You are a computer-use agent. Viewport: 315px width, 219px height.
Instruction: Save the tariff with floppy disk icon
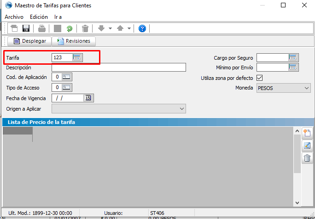[26, 28]
